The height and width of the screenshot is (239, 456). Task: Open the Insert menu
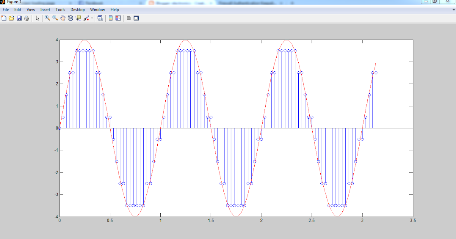point(45,9)
